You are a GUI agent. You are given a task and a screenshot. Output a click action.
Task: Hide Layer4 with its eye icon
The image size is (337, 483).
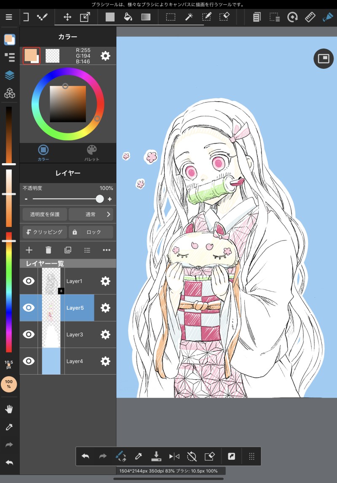coord(29,361)
